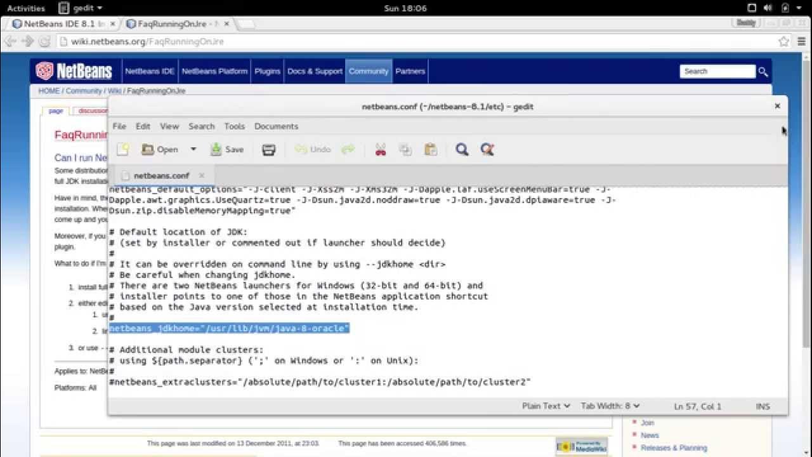The height and width of the screenshot is (457, 812).
Task: Go forward in the browser
Action: coord(27,41)
